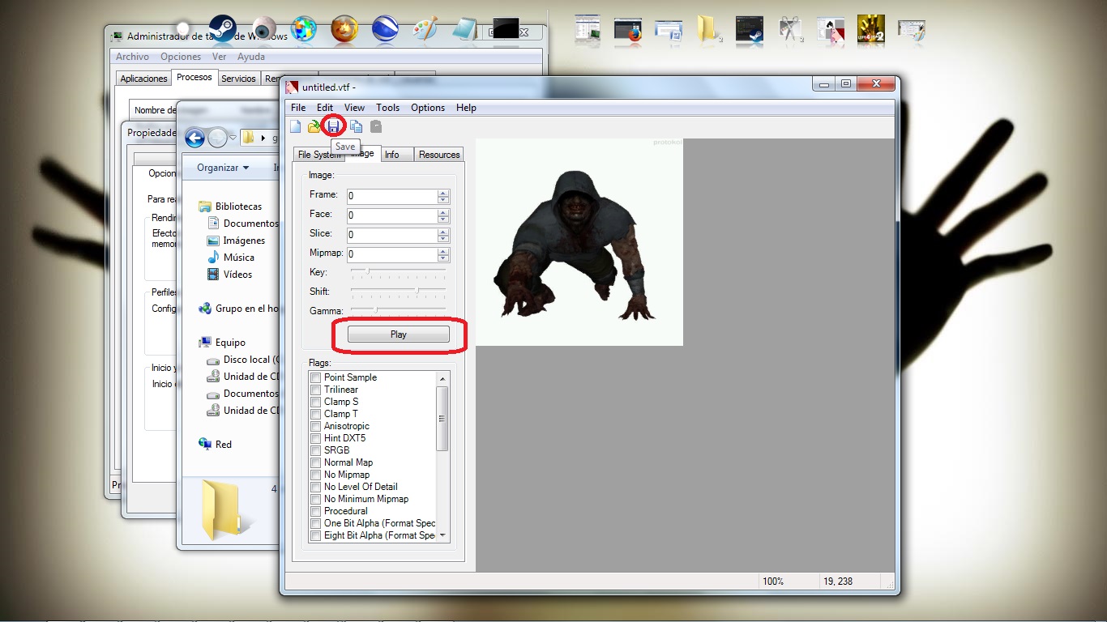
Task: Check the No Level Of Detail flag
Action: point(316,487)
